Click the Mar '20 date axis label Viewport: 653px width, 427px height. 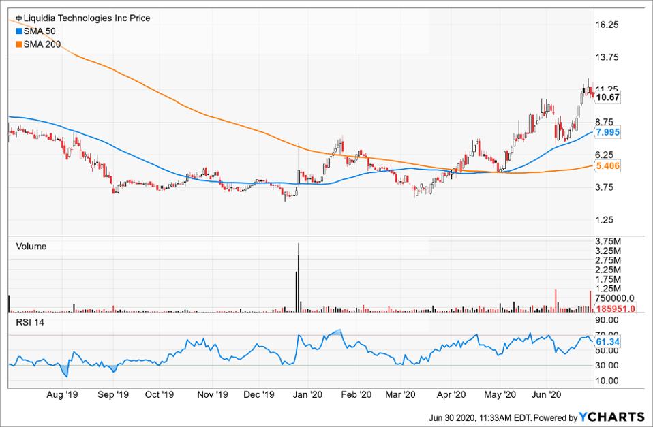click(x=400, y=394)
